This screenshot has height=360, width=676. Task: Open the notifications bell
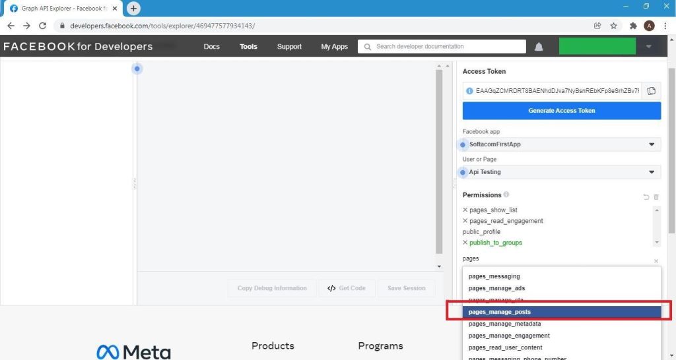[539, 47]
